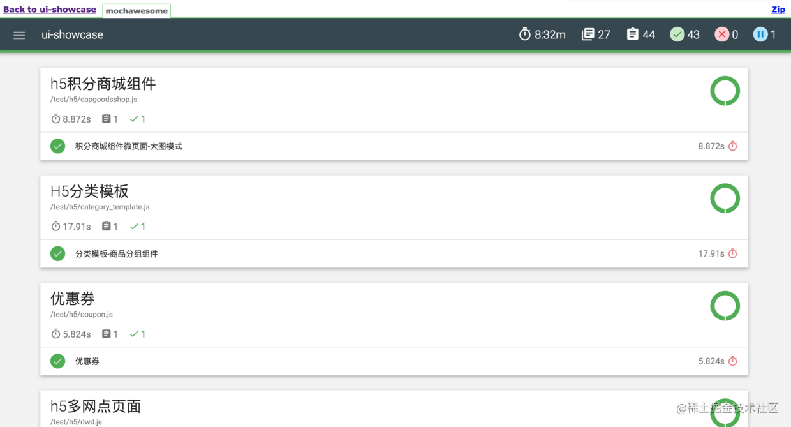Viewport: 791px width, 427px height.
Task: Click the green pass icon for 优惠券 test
Action: point(58,361)
